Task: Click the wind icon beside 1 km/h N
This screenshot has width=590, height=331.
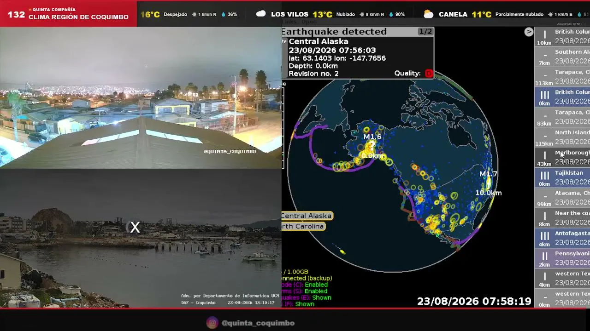Action: [194, 14]
